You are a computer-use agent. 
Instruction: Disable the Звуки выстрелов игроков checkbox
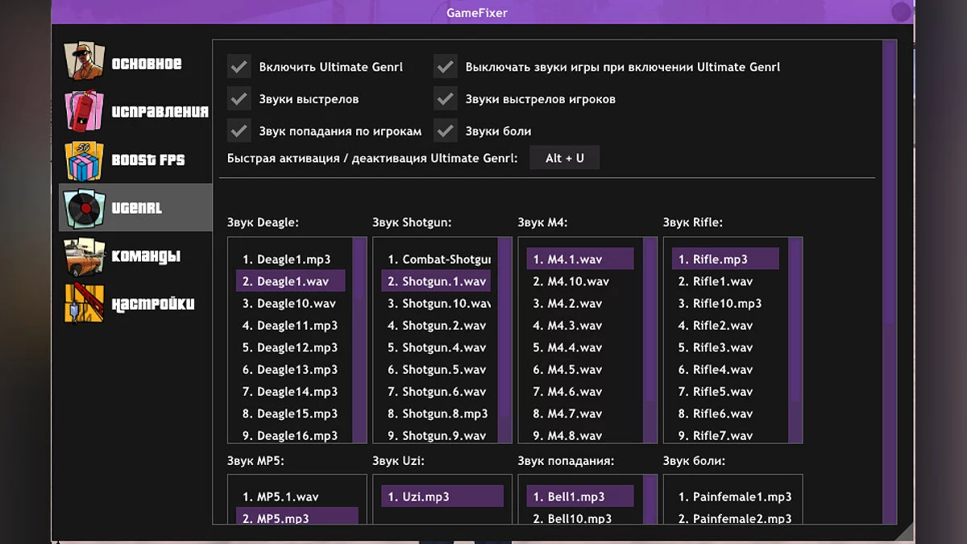tap(446, 99)
